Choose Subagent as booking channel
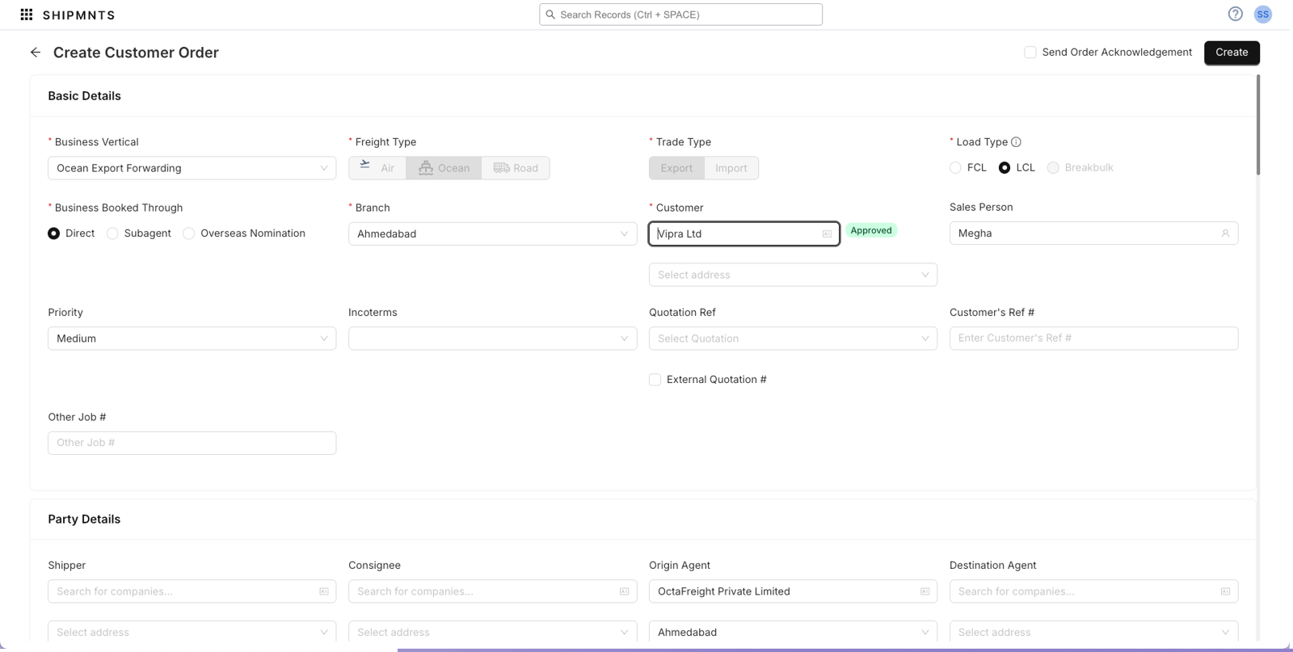 (113, 233)
